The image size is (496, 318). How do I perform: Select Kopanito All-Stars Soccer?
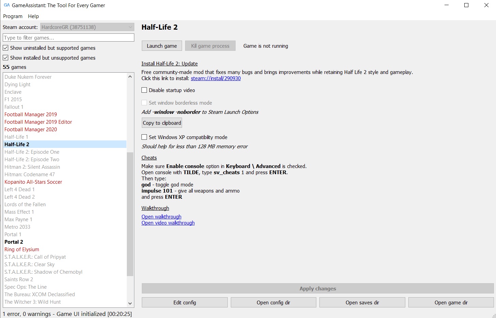point(65,182)
